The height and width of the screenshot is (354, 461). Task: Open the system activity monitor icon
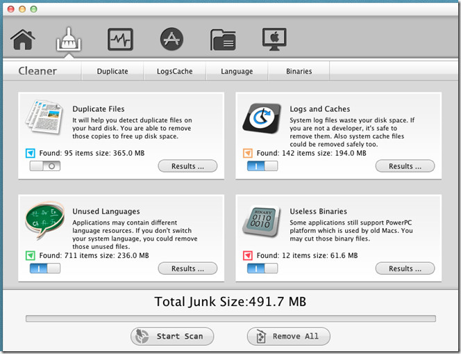tap(120, 40)
